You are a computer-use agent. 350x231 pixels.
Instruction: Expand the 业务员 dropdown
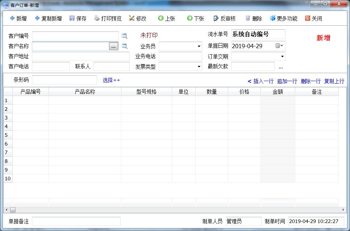(x=199, y=46)
